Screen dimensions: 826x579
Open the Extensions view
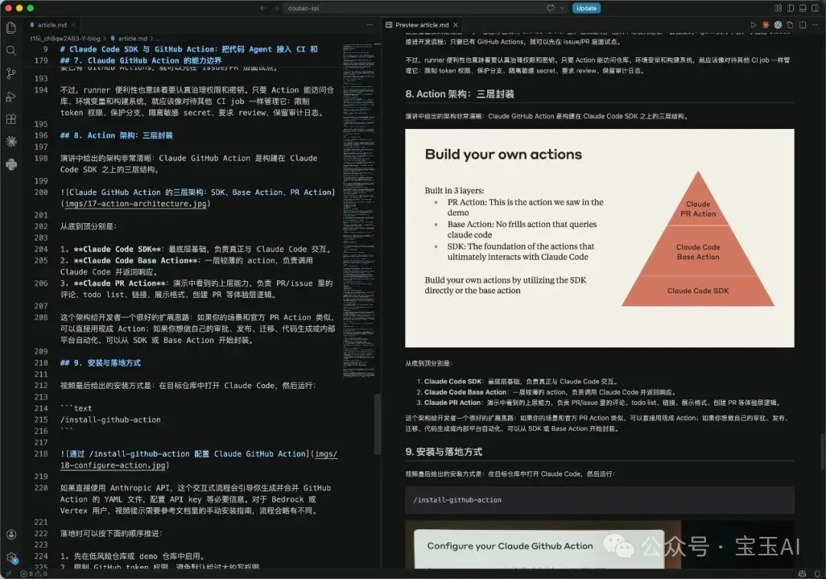[11, 119]
